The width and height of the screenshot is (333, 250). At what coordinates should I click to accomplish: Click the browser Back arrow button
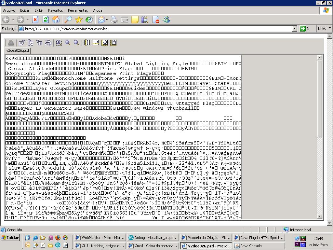(6, 20)
